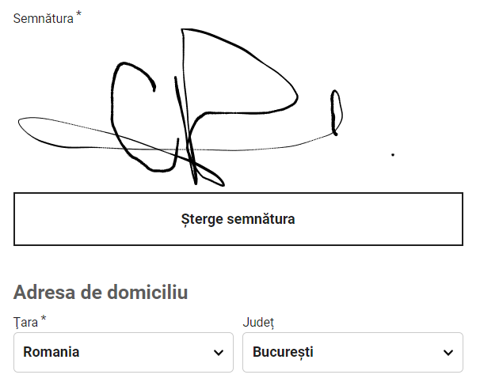Expand the chevron arrow beside București
480x386 pixels.
click(x=448, y=353)
